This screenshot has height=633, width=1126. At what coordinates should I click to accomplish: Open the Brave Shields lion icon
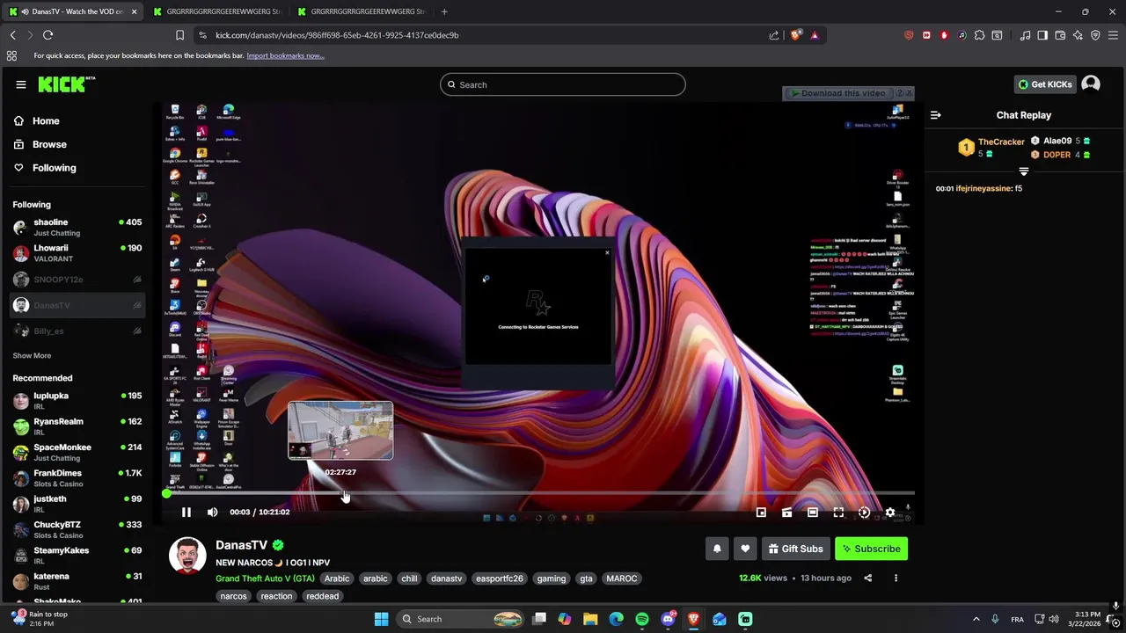(797, 35)
